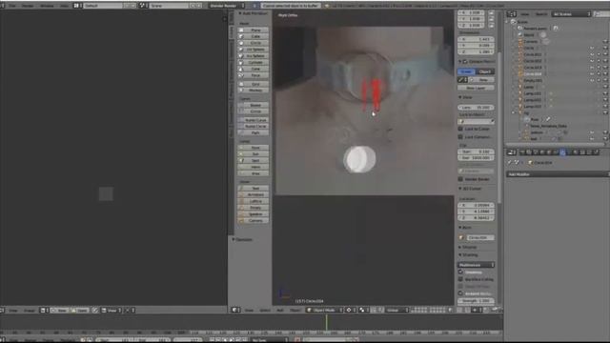Add a Path curve
The image size is (610, 343).
[254, 132]
